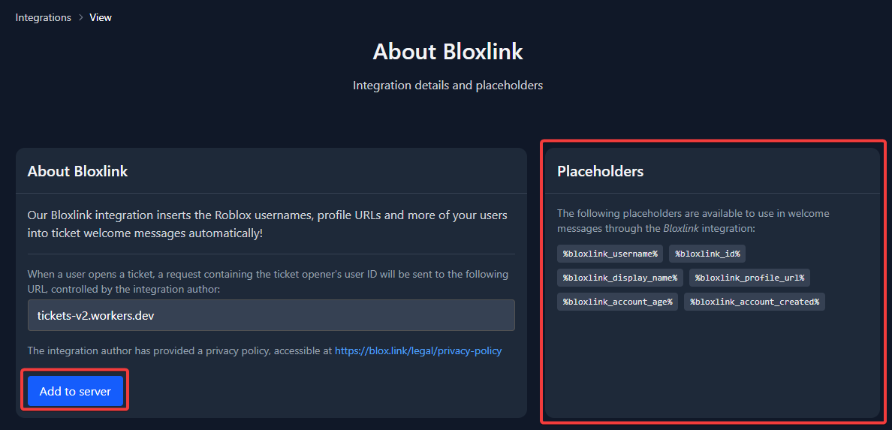
Task: Click the breadcrumb chevron separator
Action: (81, 17)
